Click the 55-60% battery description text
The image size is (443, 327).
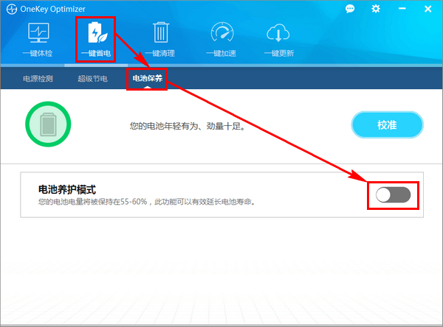[x=147, y=202]
